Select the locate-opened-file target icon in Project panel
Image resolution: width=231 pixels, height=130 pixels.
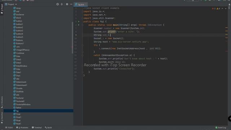click(x=58, y=4)
